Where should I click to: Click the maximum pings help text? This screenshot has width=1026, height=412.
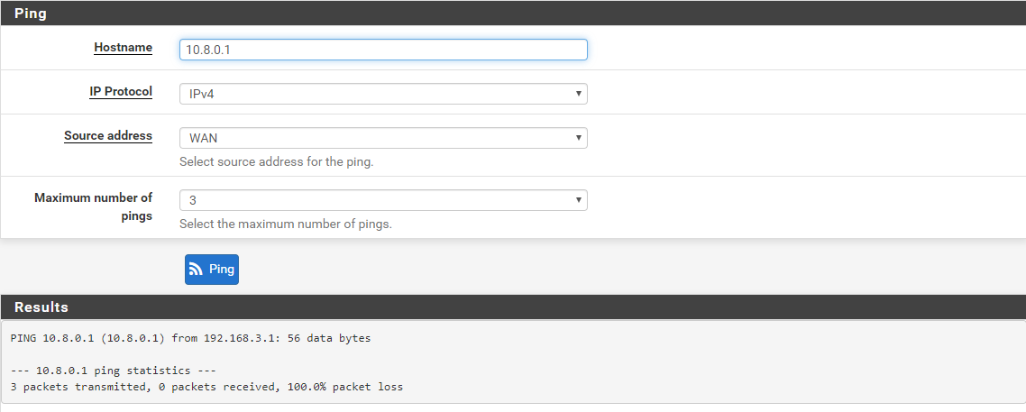pos(286,224)
